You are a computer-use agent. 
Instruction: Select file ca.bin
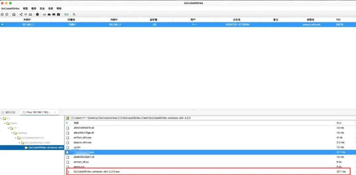(77, 147)
